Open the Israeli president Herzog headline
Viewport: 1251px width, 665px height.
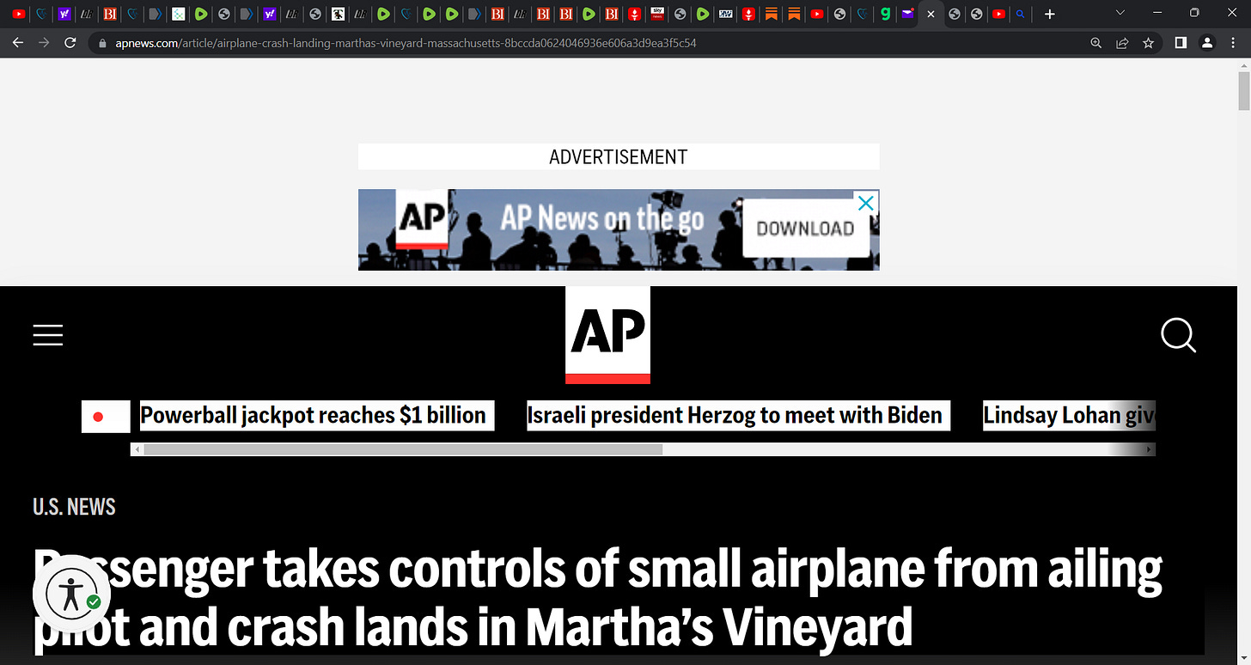(735, 416)
